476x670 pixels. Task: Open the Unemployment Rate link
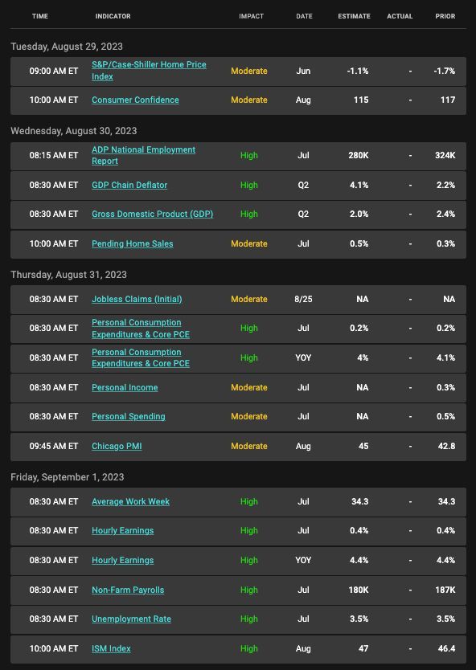(131, 619)
